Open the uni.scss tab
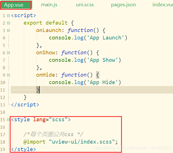This screenshot has width=173, height=153. coord(85,5)
